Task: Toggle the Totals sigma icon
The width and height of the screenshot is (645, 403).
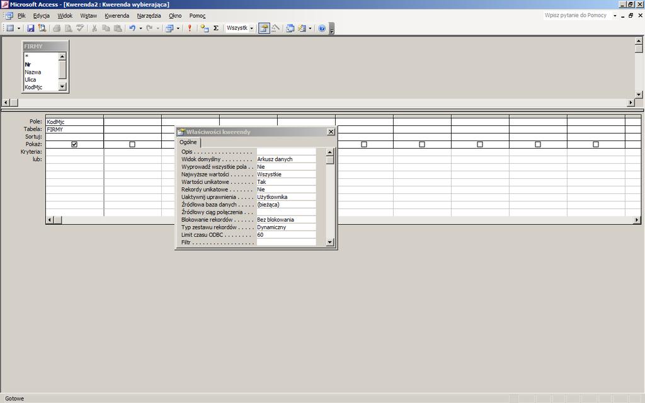Action: coord(216,28)
